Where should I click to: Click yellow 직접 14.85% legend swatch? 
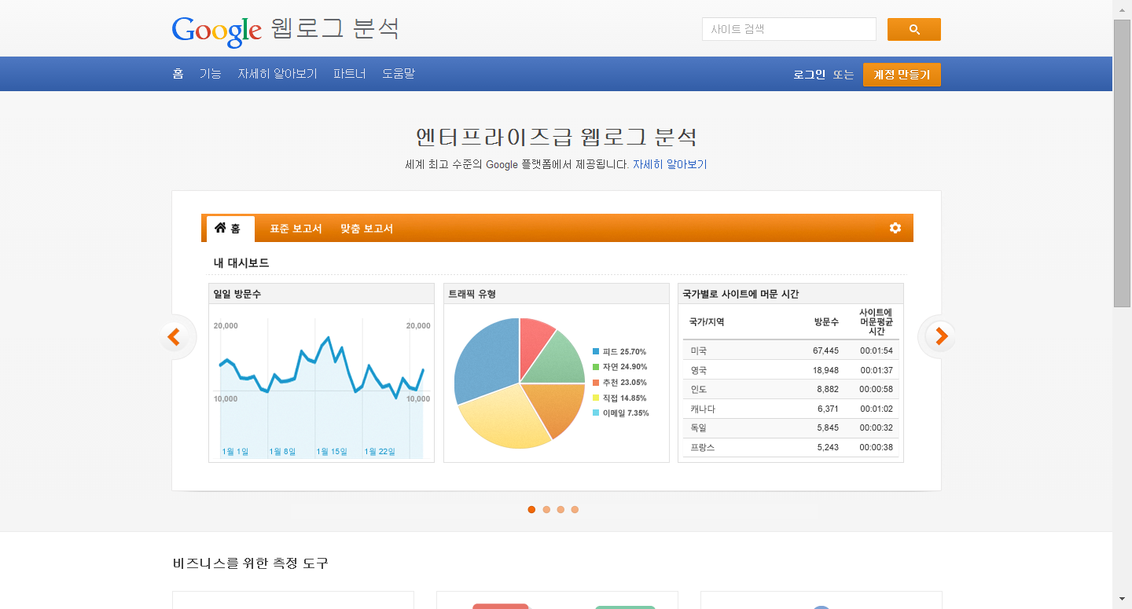pyautogui.click(x=596, y=398)
